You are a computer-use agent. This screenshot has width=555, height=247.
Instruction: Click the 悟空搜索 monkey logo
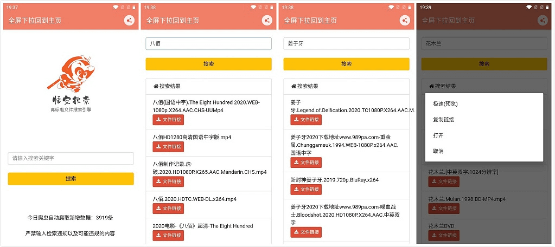[71, 73]
